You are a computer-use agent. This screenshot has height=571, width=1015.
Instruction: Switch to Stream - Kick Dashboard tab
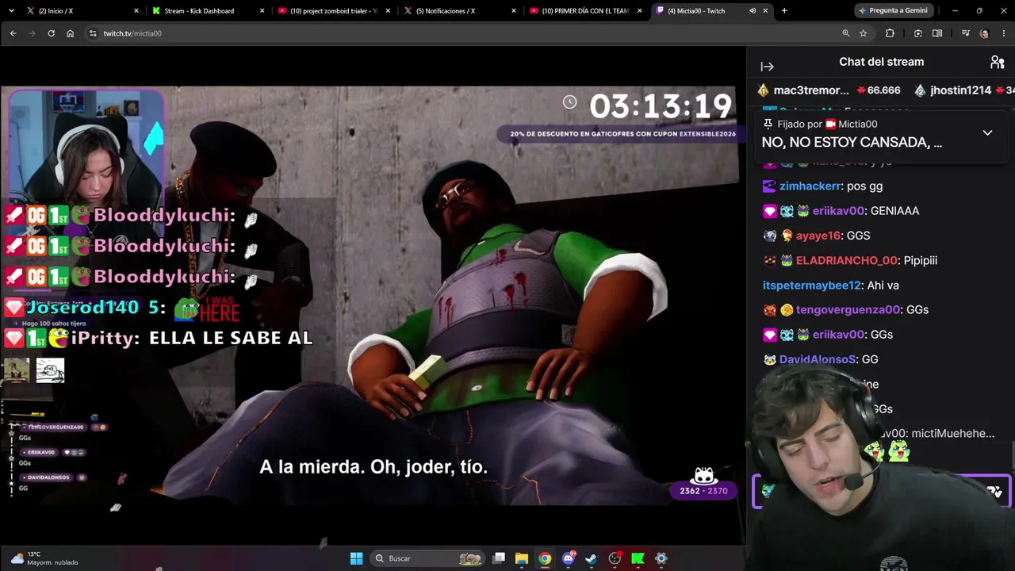pos(209,11)
